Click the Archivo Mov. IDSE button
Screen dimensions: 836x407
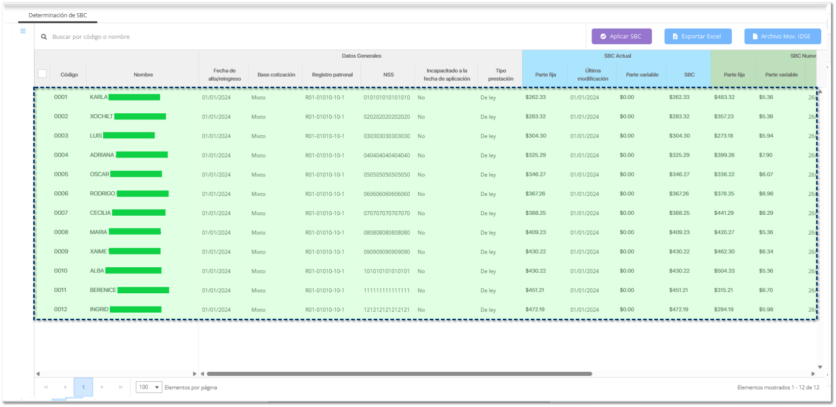pyautogui.click(x=782, y=36)
